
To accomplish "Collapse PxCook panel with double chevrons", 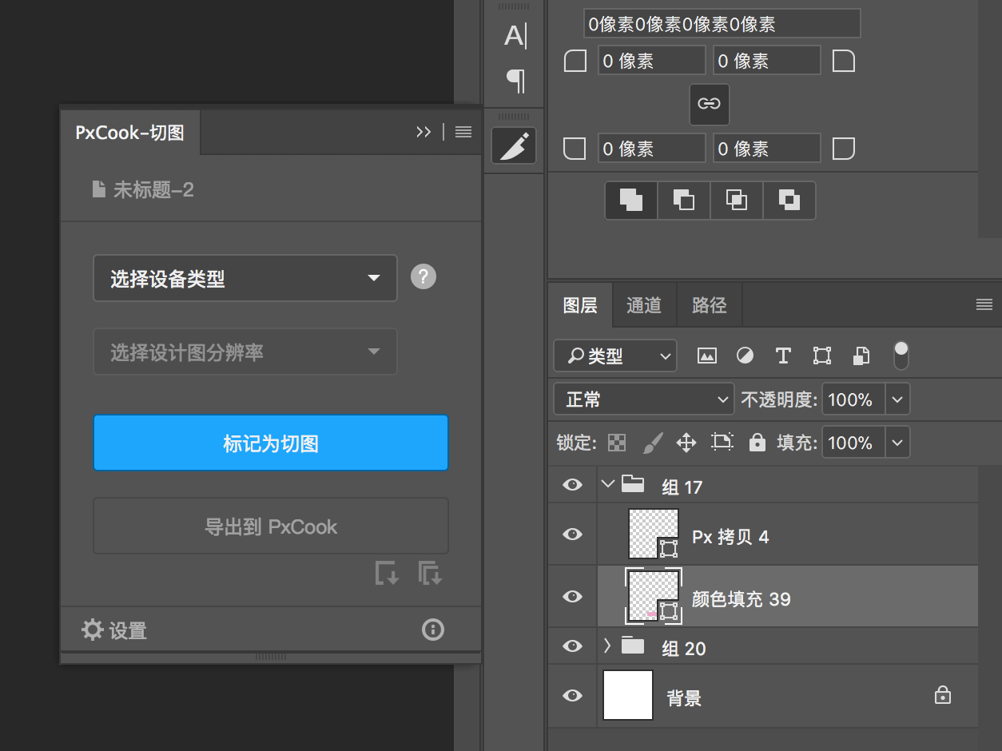I will tap(423, 133).
